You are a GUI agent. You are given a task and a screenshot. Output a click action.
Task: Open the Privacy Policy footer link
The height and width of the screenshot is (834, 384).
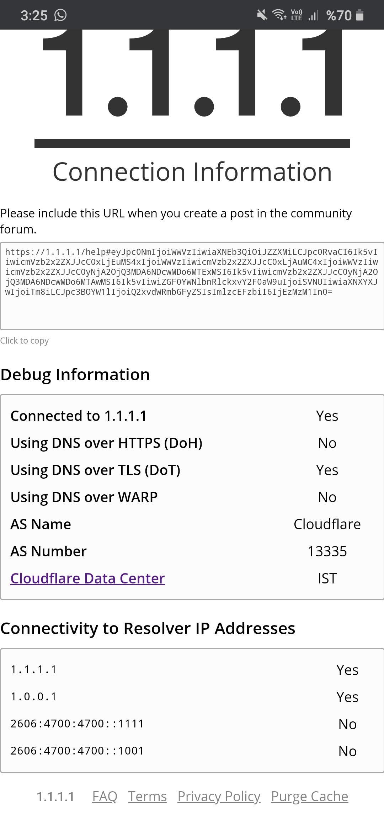[219, 796]
